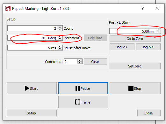Increase the Count value with up arrow
166x124 pixels.
click(60, 27)
